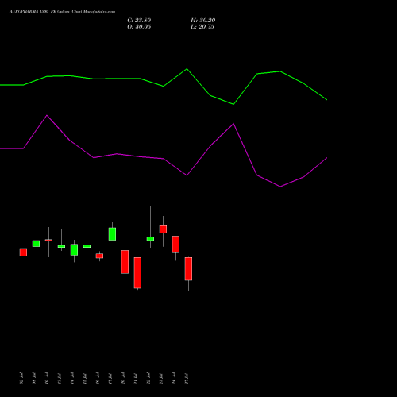Select the 17 Jul date label
Viewport: 397px width, 397px height.
pos(110,379)
